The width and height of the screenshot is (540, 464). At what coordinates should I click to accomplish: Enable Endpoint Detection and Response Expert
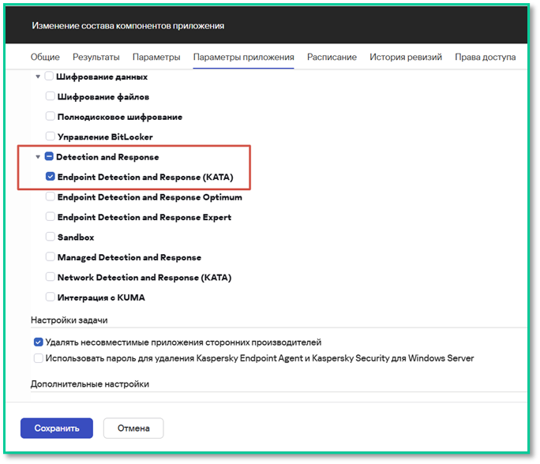(x=51, y=216)
